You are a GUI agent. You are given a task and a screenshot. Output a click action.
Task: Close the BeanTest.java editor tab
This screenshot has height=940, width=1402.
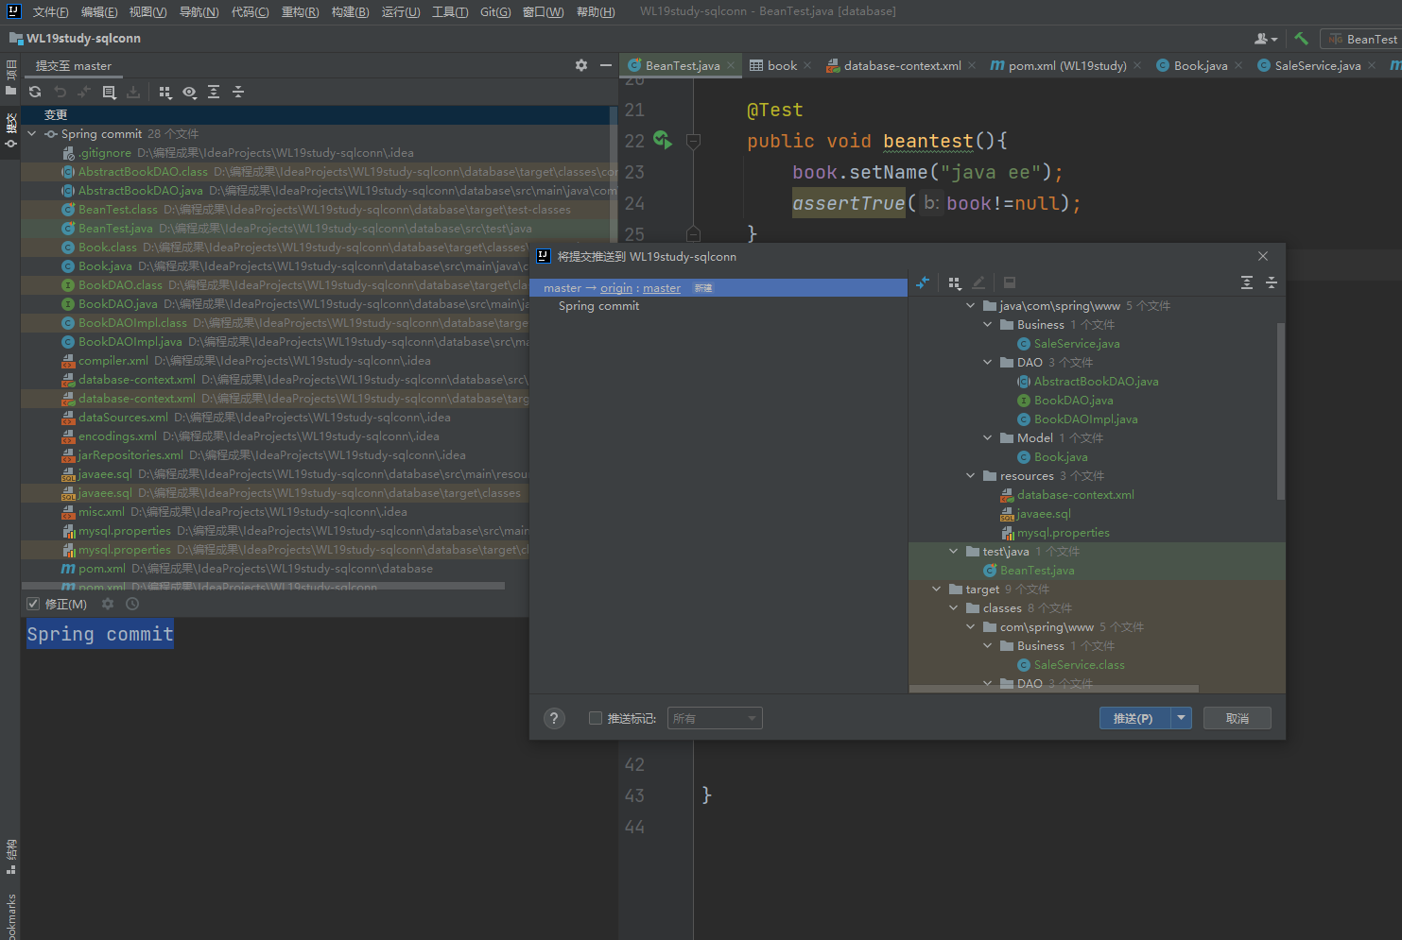[x=731, y=65]
